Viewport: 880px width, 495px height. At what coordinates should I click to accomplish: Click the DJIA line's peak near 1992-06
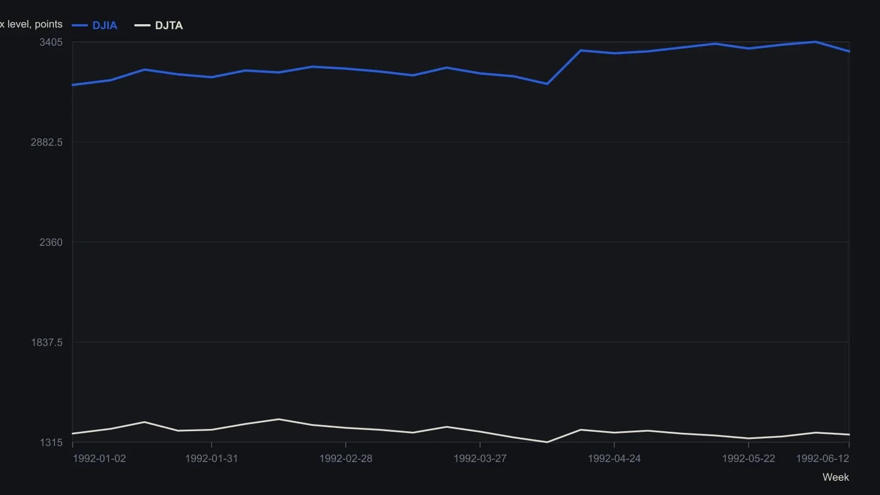(x=816, y=42)
